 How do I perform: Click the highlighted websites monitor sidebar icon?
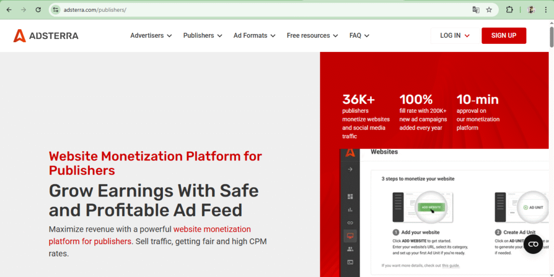pos(350,236)
